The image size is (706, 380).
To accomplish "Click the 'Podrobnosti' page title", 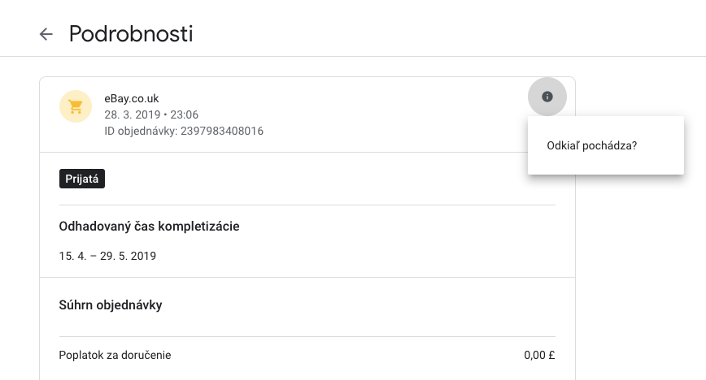I will tap(131, 34).
